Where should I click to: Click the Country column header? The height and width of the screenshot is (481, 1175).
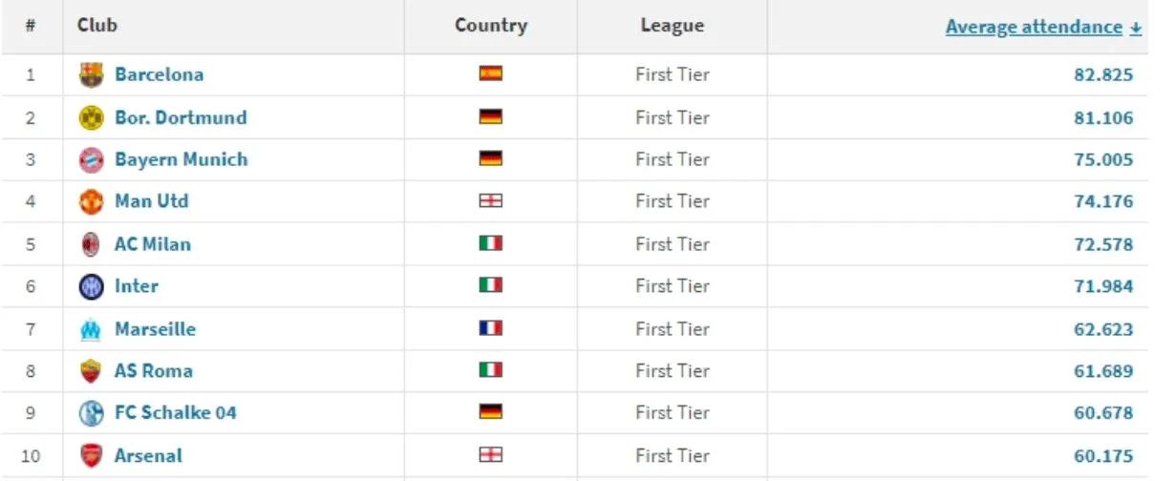[490, 26]
